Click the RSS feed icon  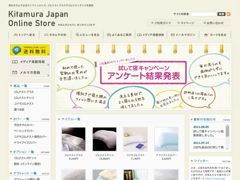pyautogui.click(x=228, y=14)
